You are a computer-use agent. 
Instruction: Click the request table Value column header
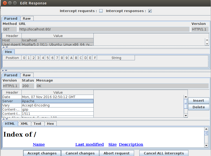(x=58, y=36)
